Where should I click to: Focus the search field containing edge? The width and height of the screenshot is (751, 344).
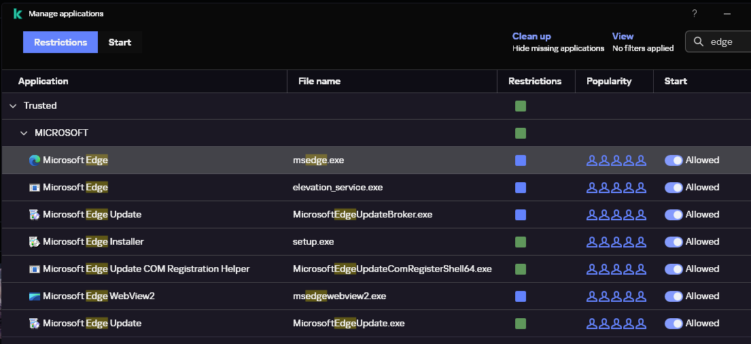718,41
